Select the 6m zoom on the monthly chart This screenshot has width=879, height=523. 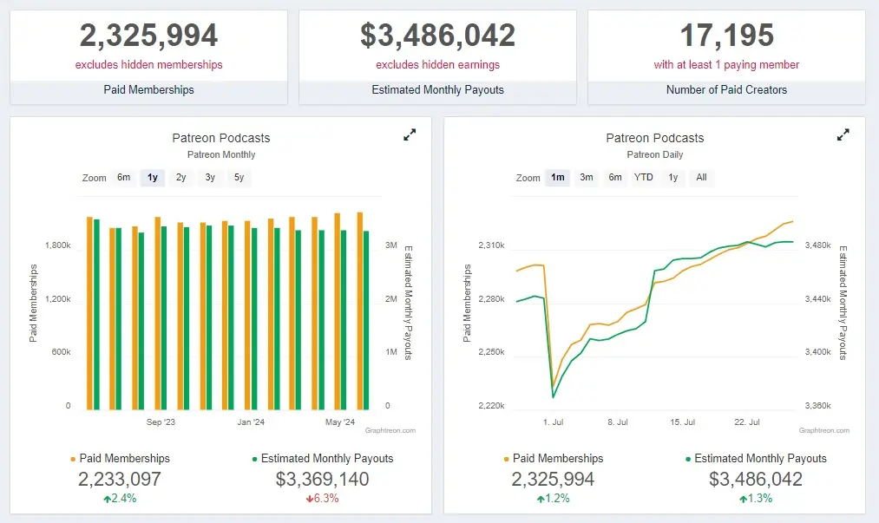click(124, 177)
